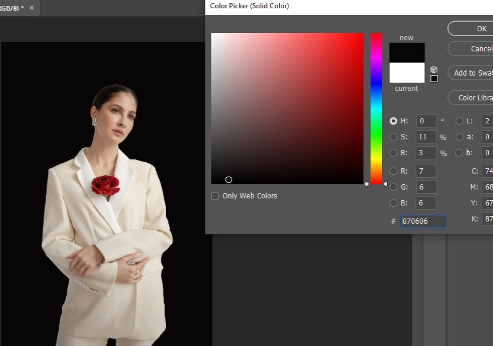Click the Add to Swatches button
The height and width of the screenshot is (346, 493).
point(472,73)
